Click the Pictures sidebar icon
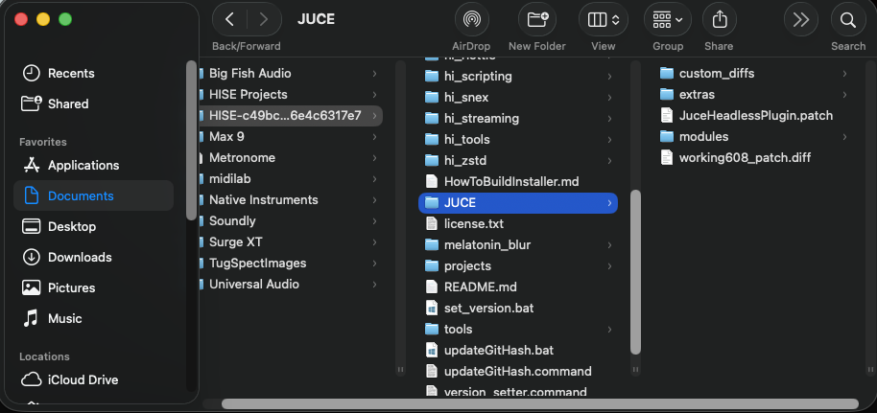 click(x=32, y=287)
